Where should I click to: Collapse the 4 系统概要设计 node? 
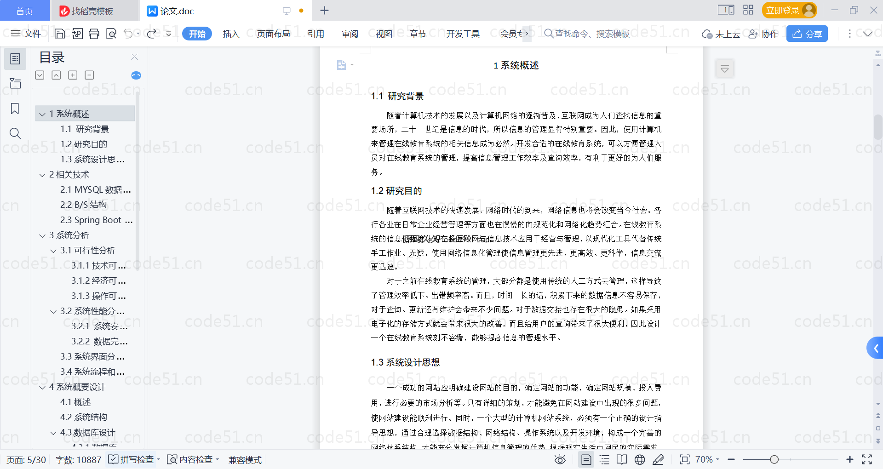pyautogui.click(x=42, y=388)
